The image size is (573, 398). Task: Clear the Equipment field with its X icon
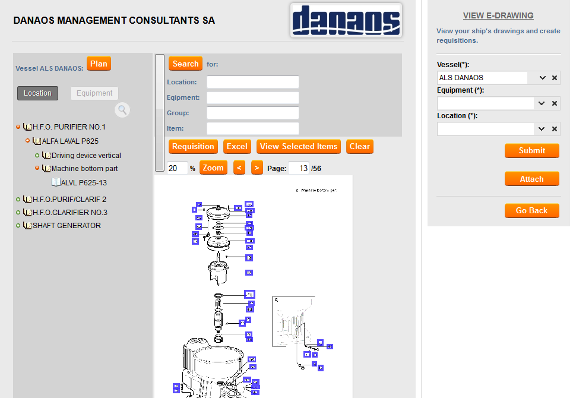click(555, 103)
